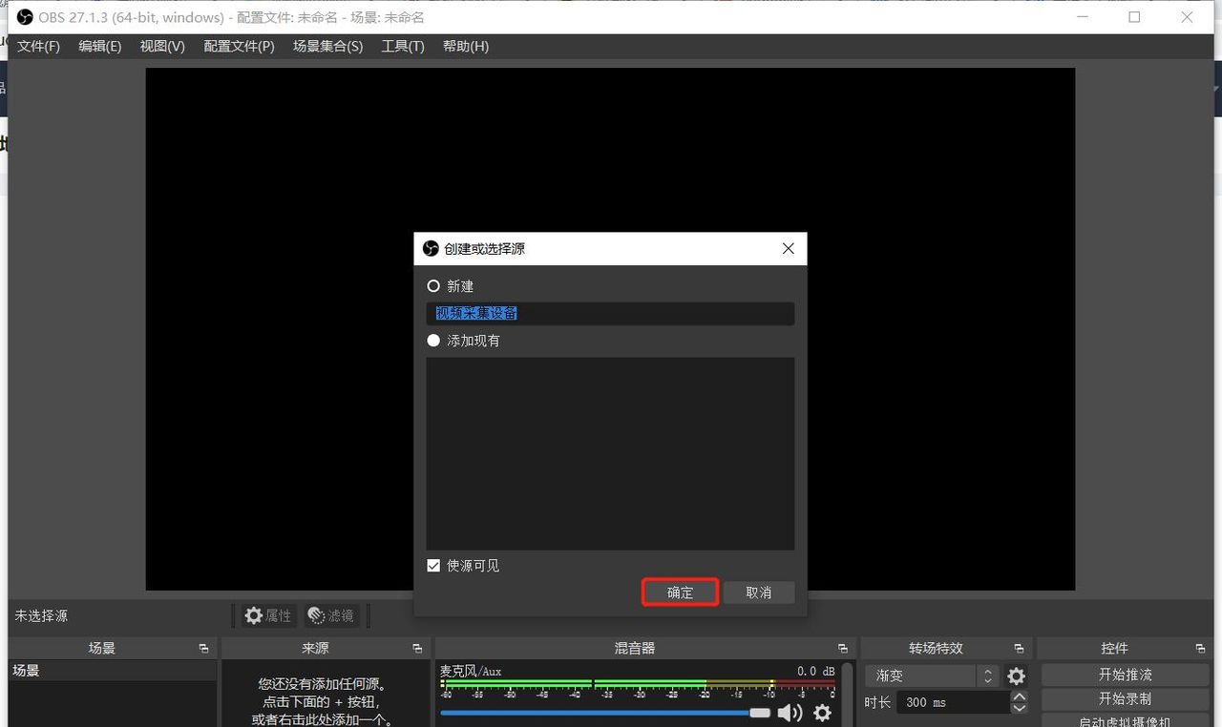Click the 转场特效 panel title
1222x727 pixels.
coord(936,649)
